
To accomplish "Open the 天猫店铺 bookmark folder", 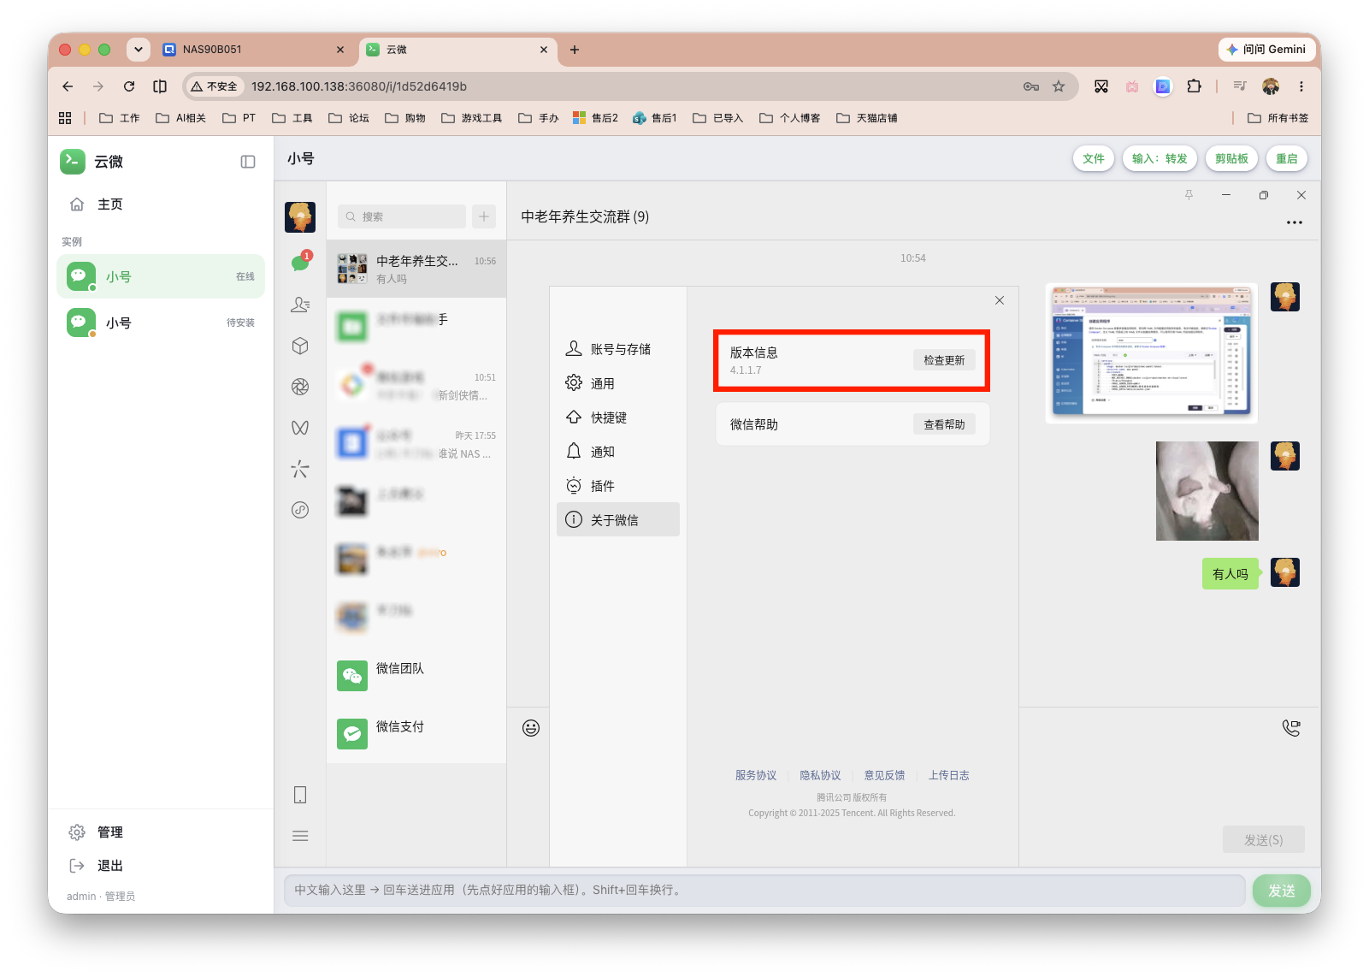I will click(x=867, y=118).
